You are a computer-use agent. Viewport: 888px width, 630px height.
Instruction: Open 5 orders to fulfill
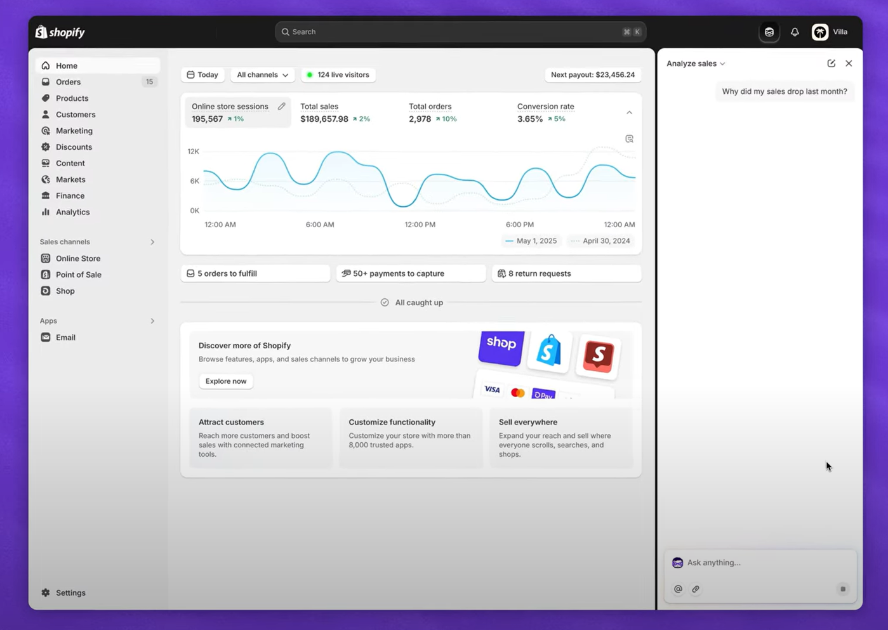(x=256, y=273)
